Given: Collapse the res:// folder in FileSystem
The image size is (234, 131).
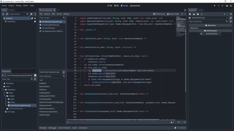Looking at the screenshot, I should pyautogui.click(x=3, y=87).
